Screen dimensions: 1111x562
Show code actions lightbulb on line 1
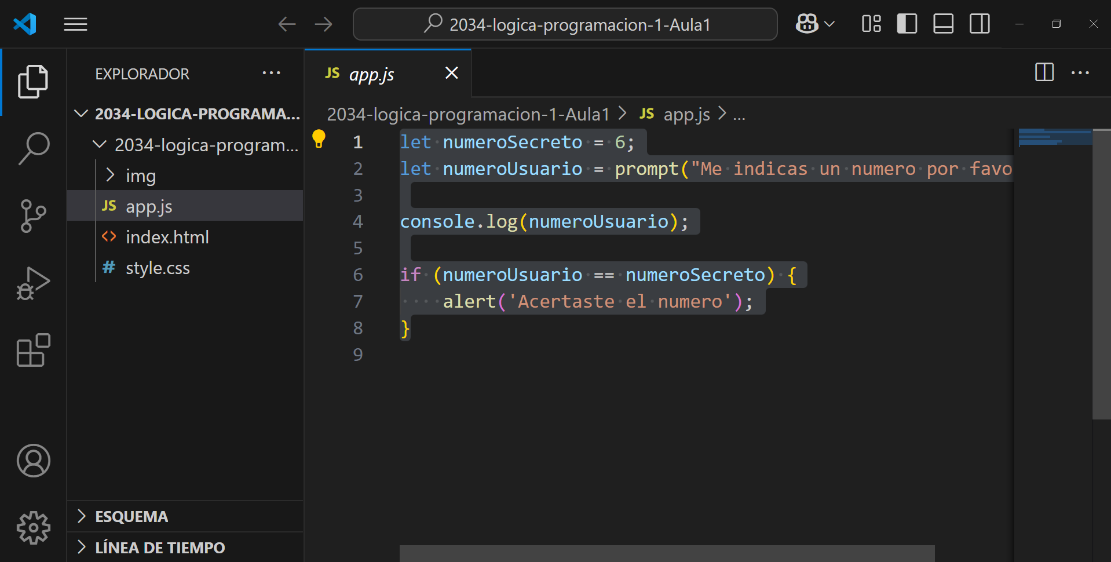point(319,139)
